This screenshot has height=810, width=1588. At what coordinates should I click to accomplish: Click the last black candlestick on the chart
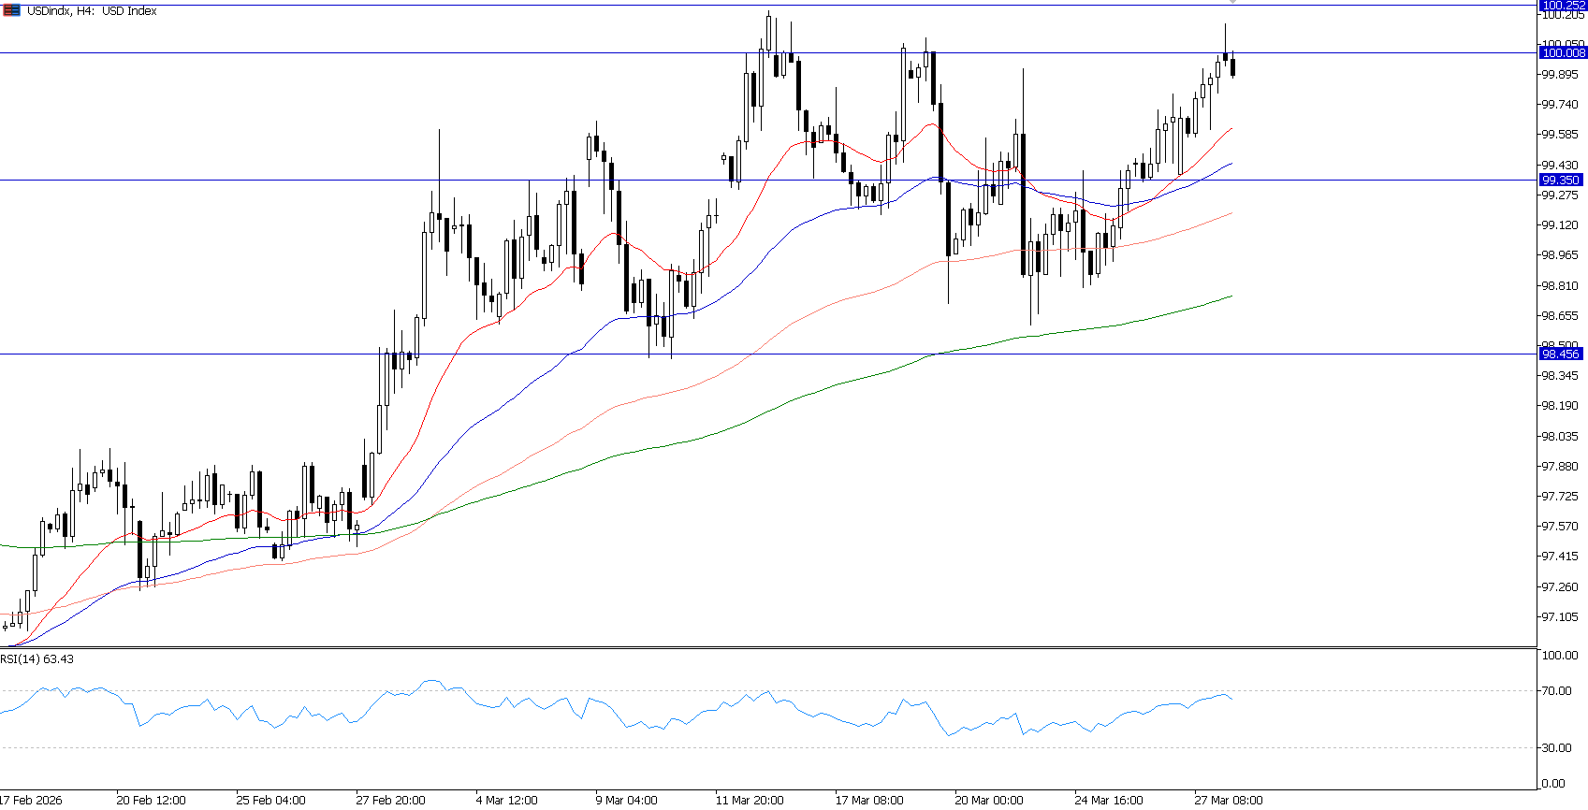pos(1233,67)
